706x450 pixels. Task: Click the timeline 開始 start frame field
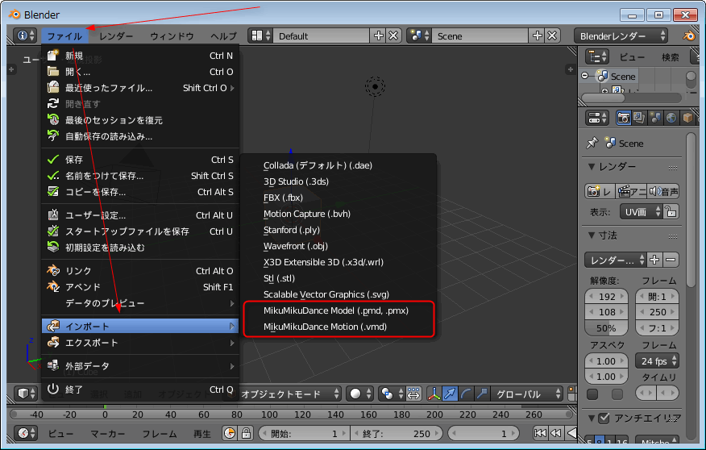(304, 433)
